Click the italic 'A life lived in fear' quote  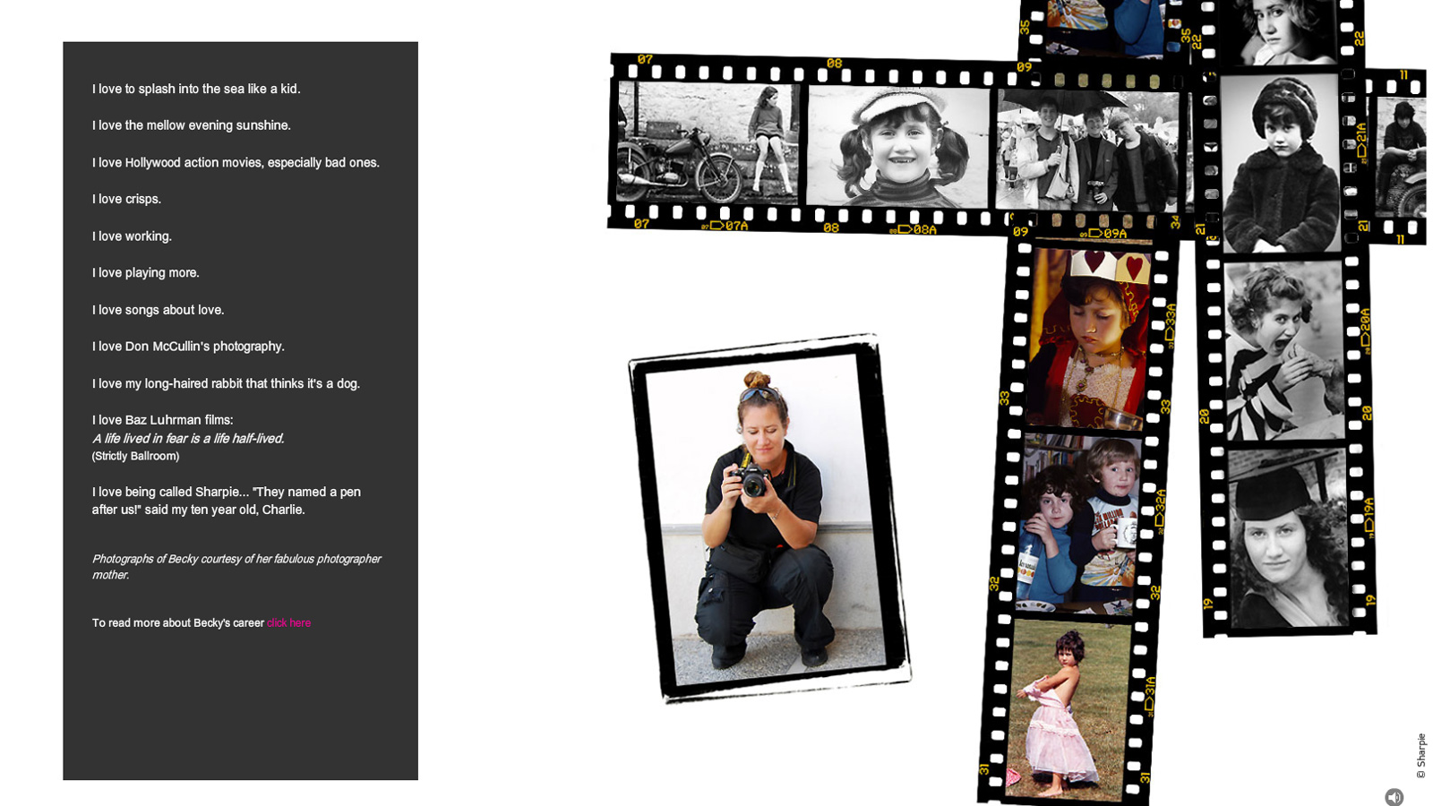pos(188,438)
